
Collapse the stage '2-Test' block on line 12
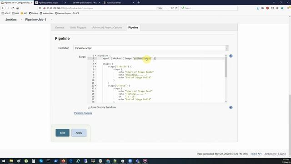click(95, 86)
